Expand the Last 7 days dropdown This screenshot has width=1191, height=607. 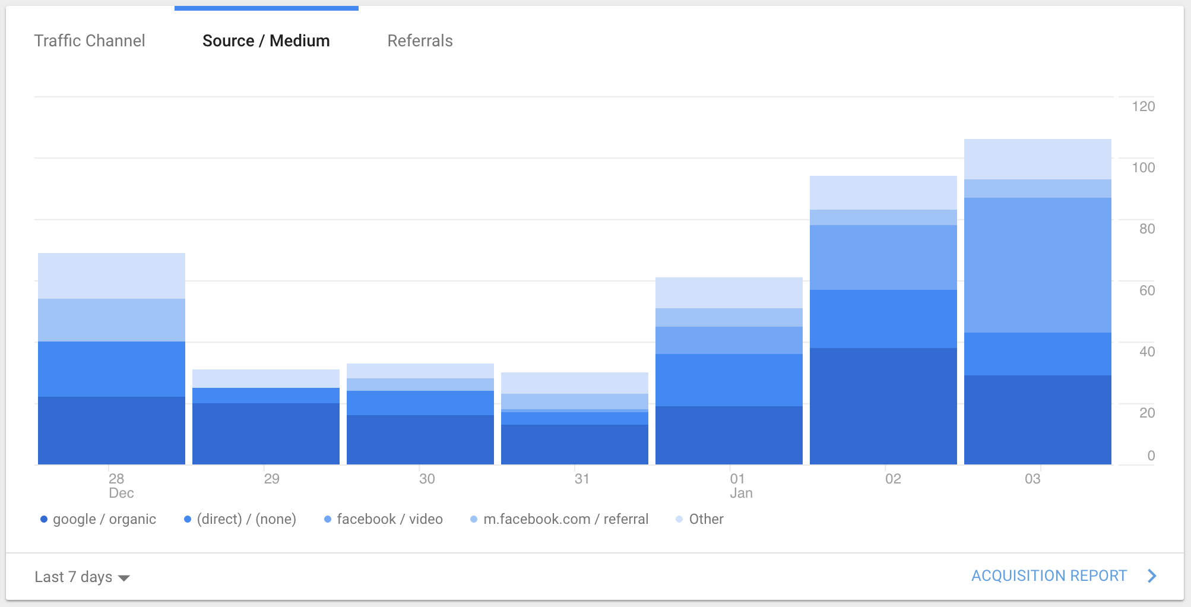[82, 577]
